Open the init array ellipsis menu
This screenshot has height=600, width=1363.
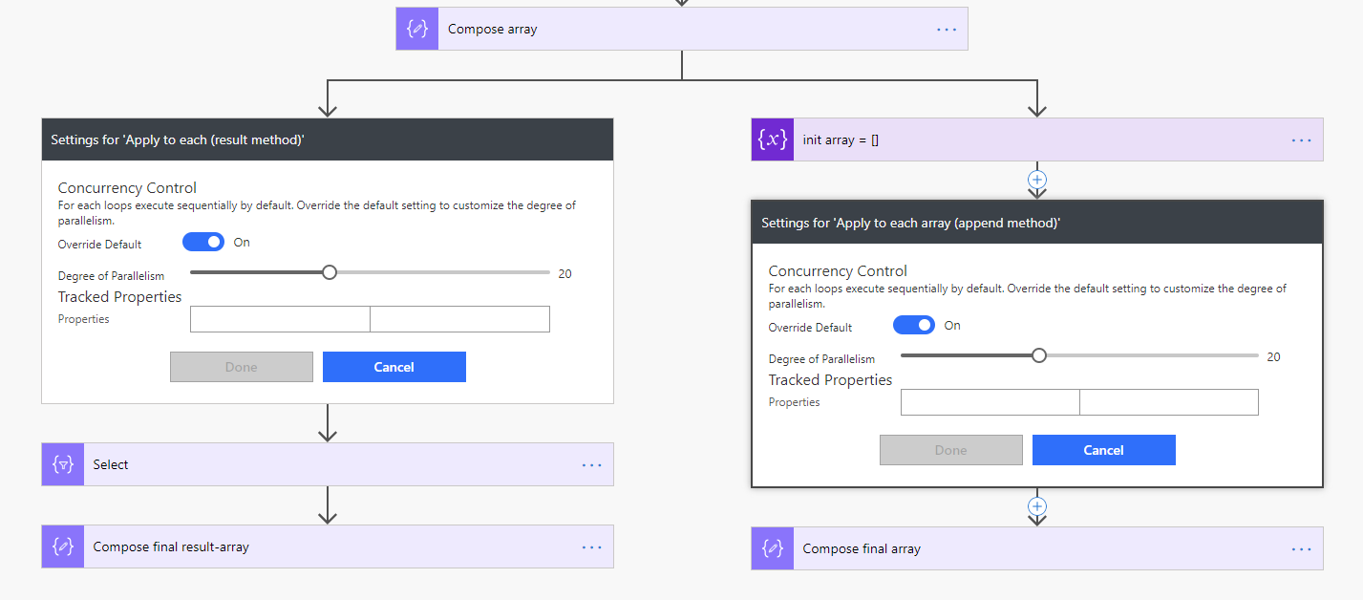coord(1301,139)
